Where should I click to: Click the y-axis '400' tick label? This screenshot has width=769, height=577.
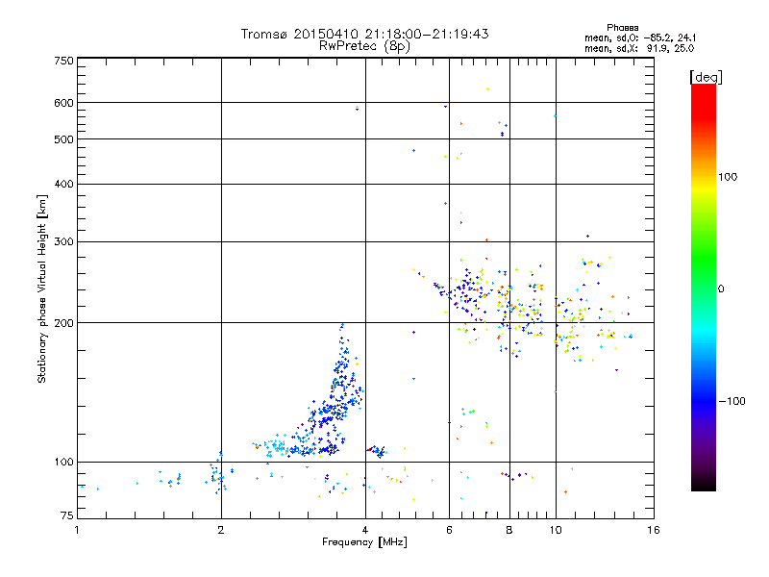coord(63,184)
